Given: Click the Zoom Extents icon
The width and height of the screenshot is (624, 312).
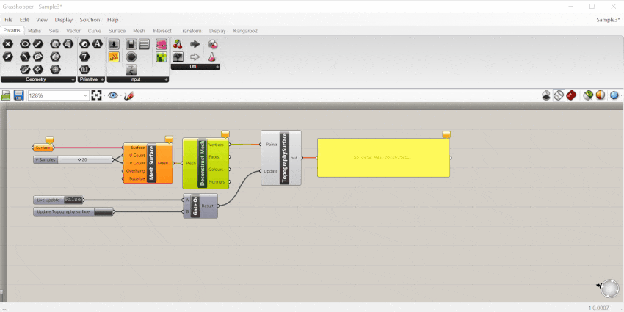Looking at the screenshot, I should 96,95.
